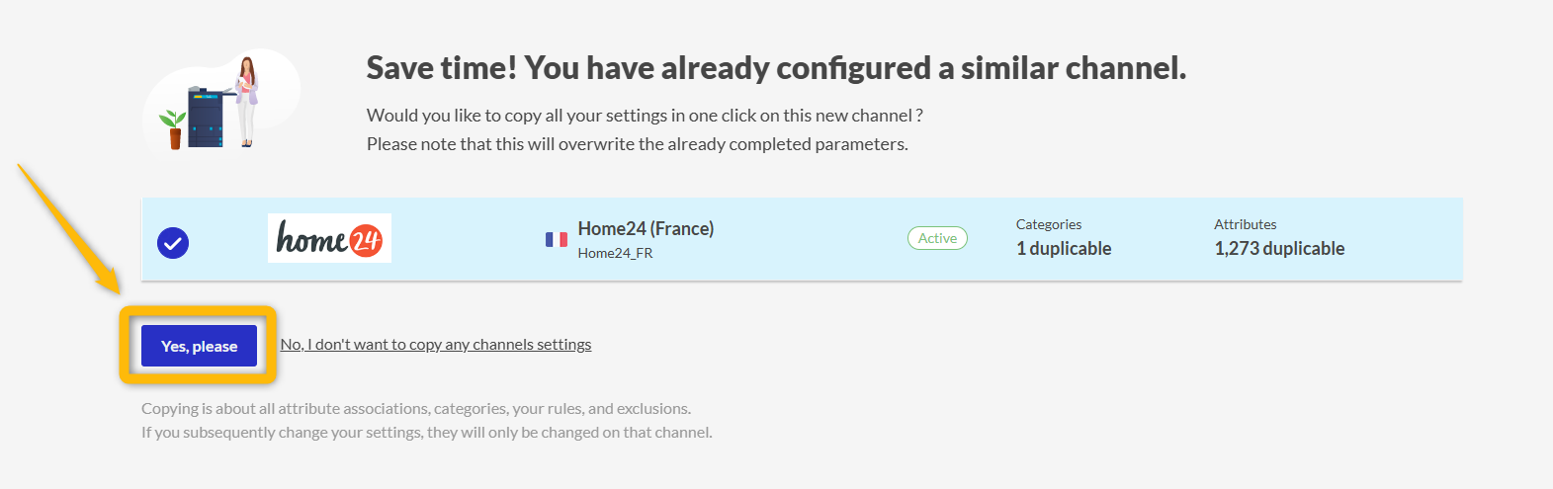Toggle the blue checkmark selecting Home24 channel
Screen dimensions: 1553x489
[x=173, y=243]
